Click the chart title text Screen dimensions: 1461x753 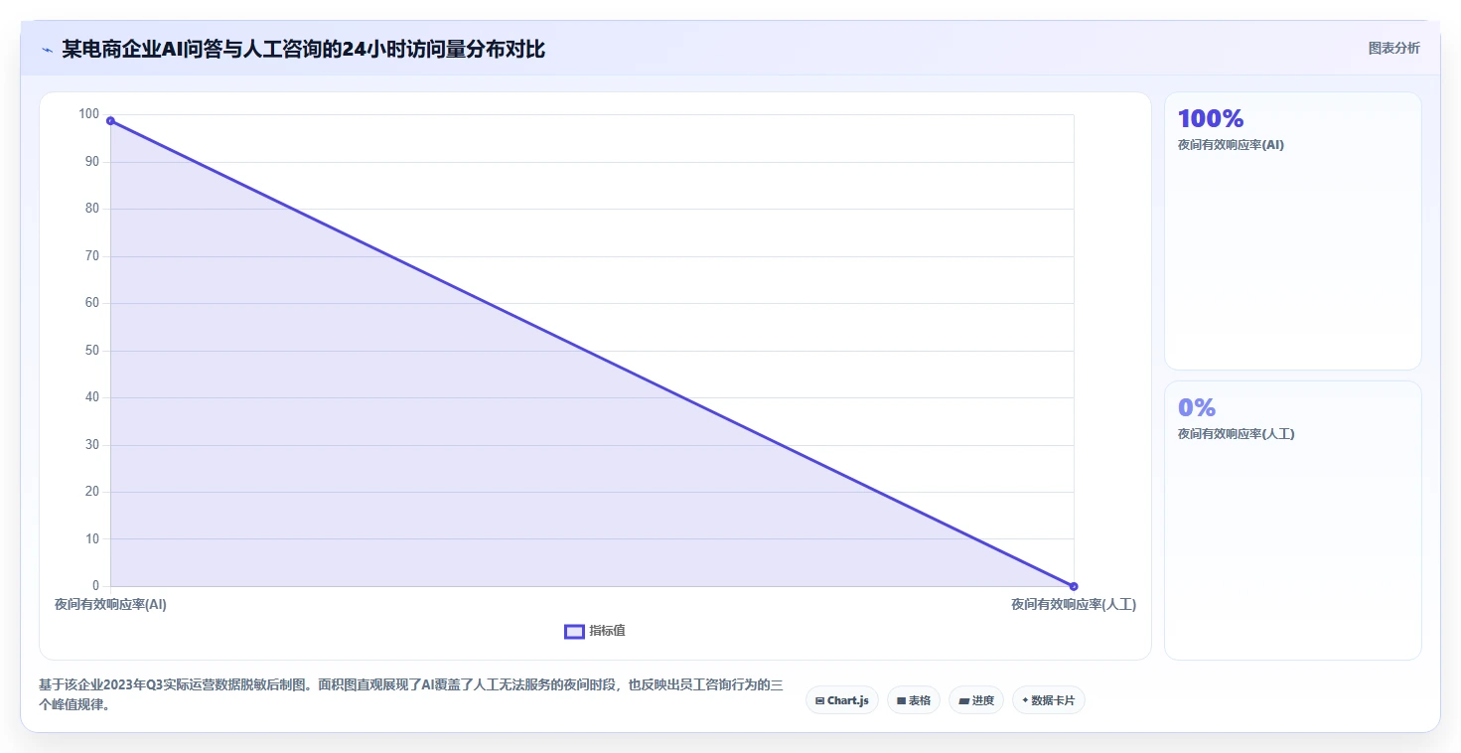tap(303, 49)
